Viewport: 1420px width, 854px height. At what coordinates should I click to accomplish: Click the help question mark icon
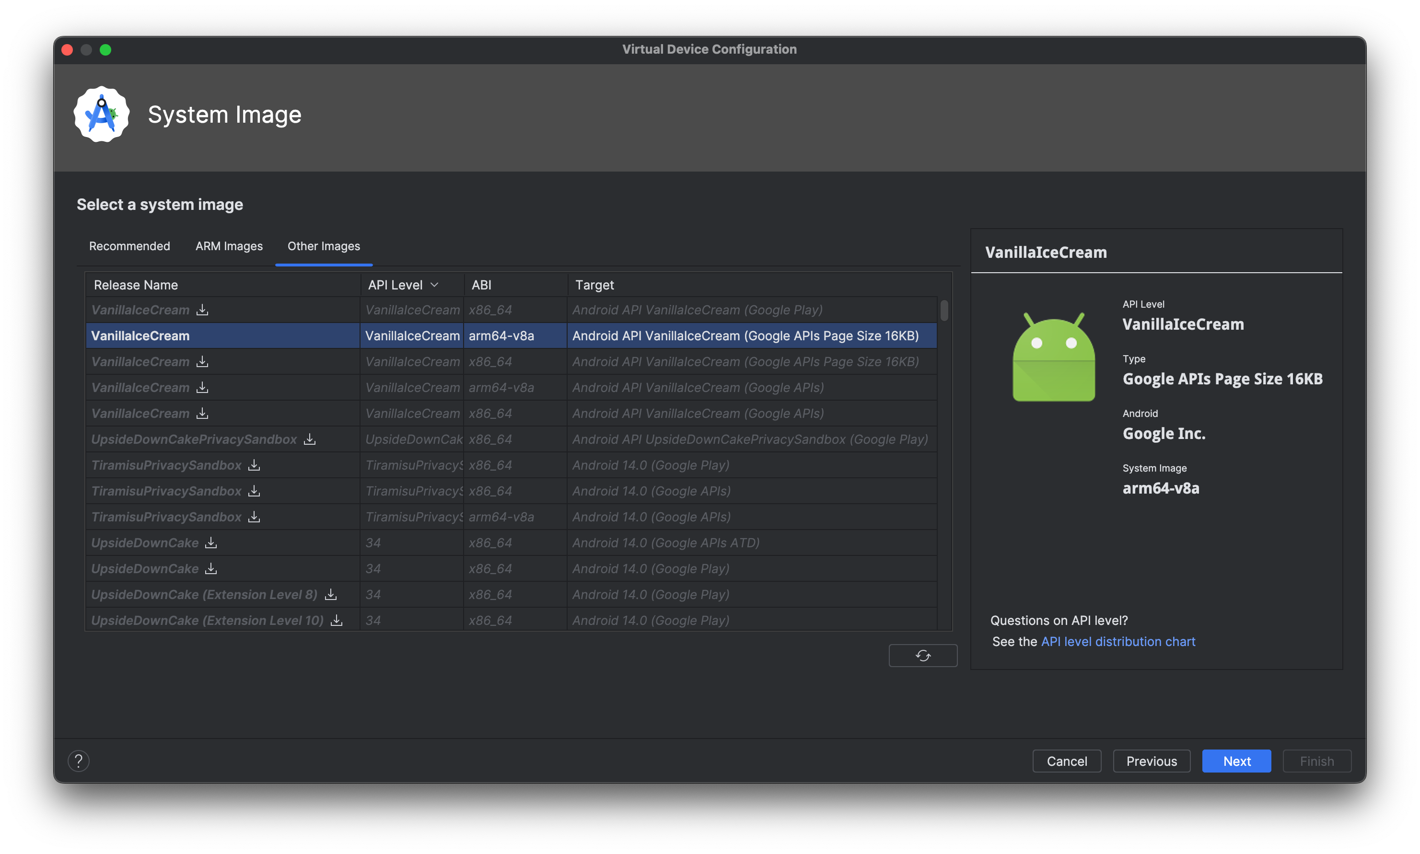click(x=78, y=760)
